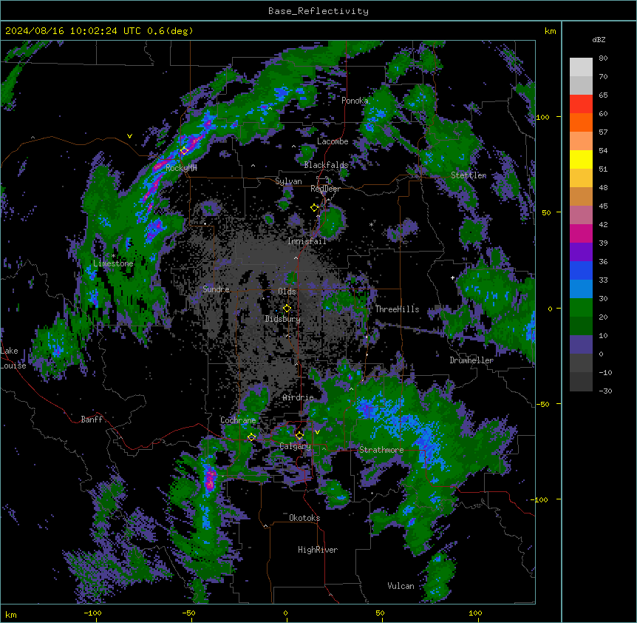This screenshot has width=637, height=623.
Task: Pick the light gray 70-80 dBZ legend swatch
Action: [581, 67]
